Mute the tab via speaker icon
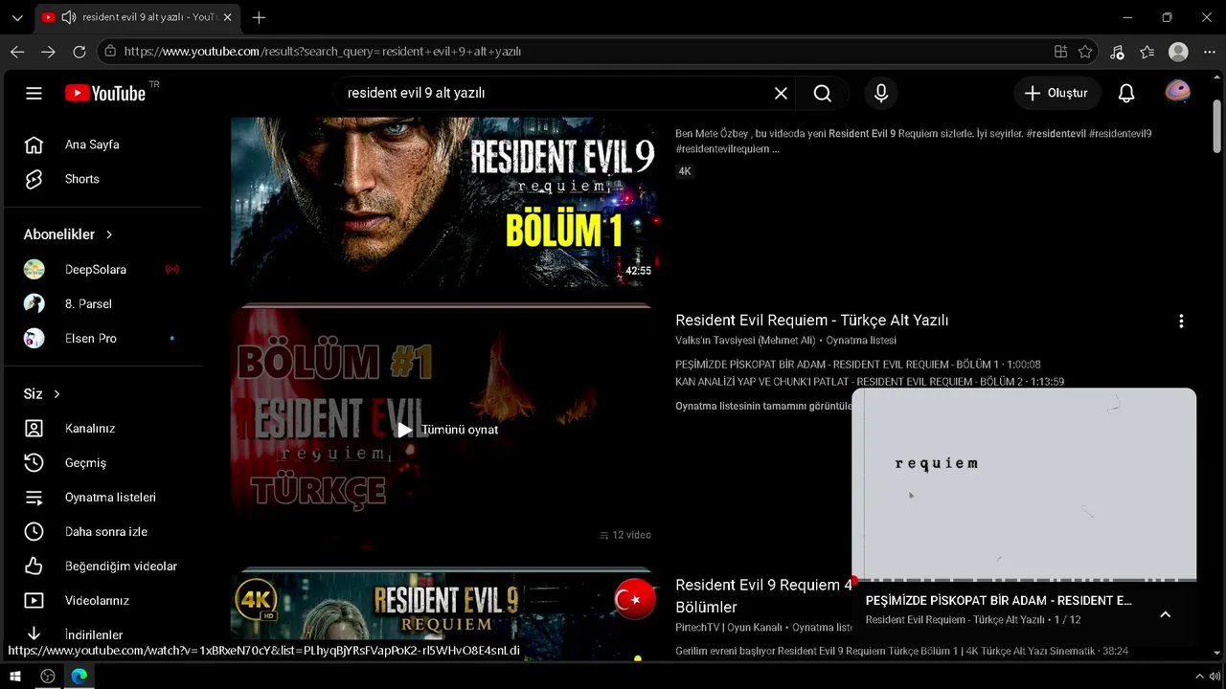This screenshot has width=1226, height=689. pyautogui.click(x=68, y=17)
